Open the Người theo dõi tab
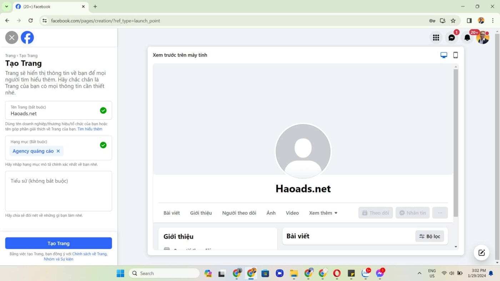Screen dimensions: 500x281 pyautogui.click(x=239, y=213)
